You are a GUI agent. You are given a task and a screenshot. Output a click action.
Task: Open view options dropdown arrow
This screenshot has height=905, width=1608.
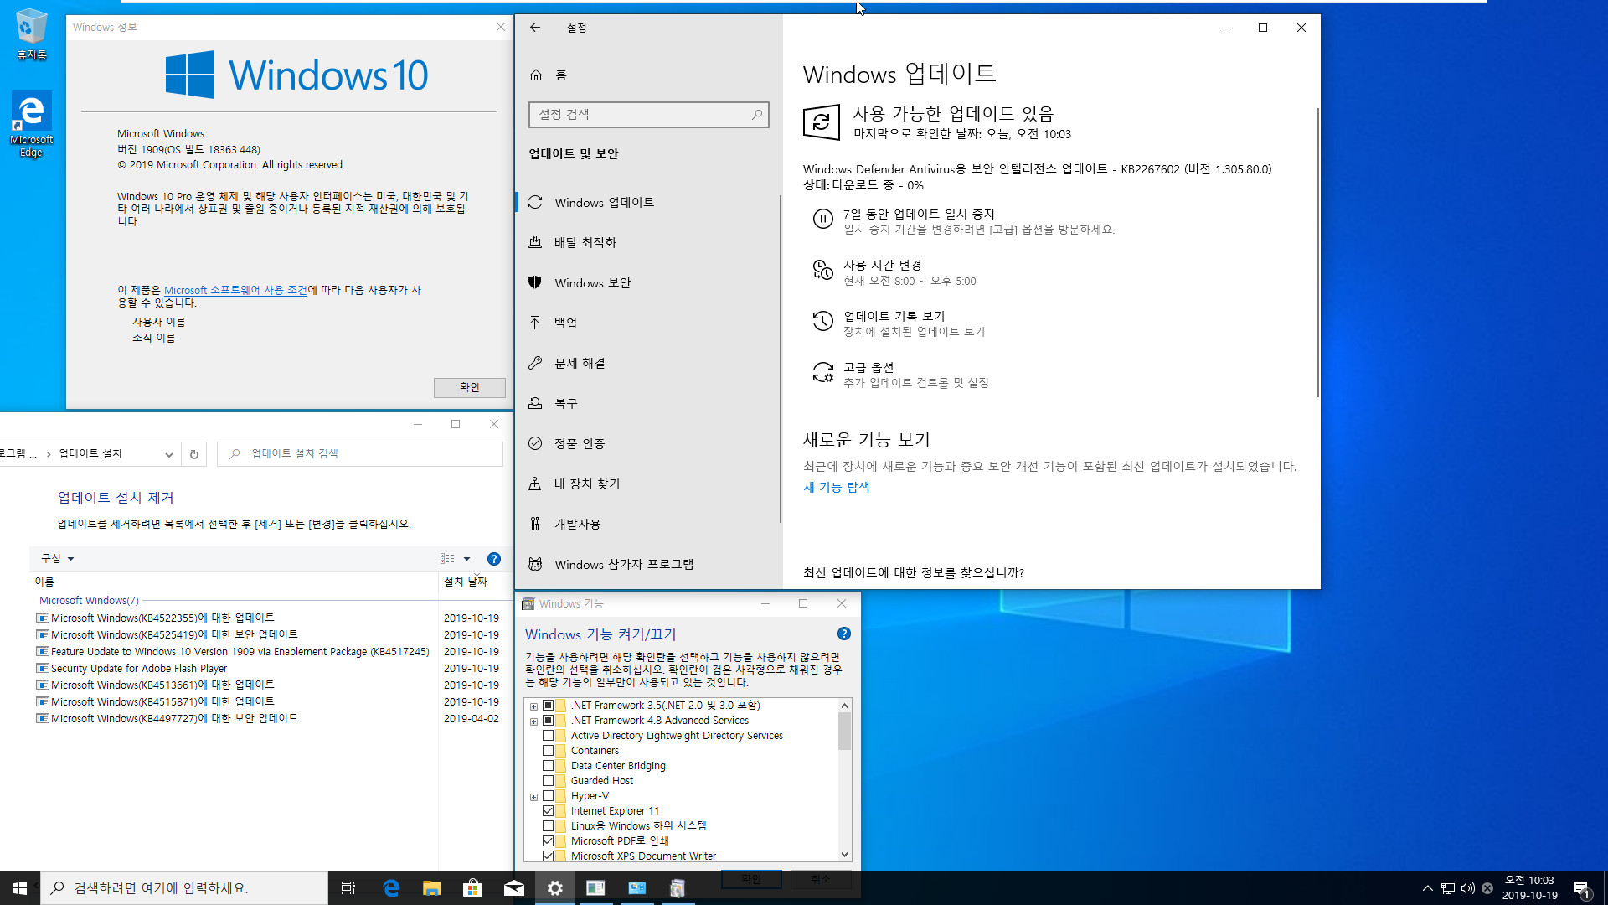point(467,559)
